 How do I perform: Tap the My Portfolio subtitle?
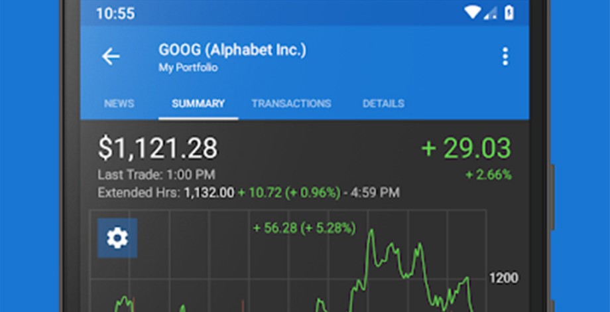pos(188,67)
